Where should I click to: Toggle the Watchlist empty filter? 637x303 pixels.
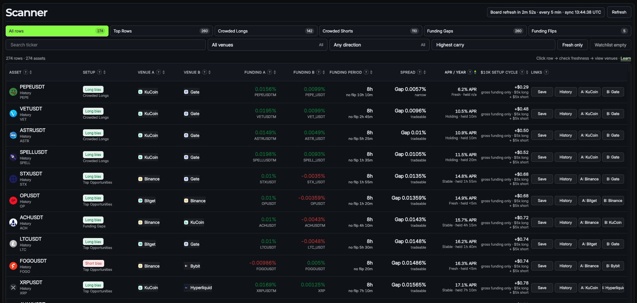click(x=610, y=45)
